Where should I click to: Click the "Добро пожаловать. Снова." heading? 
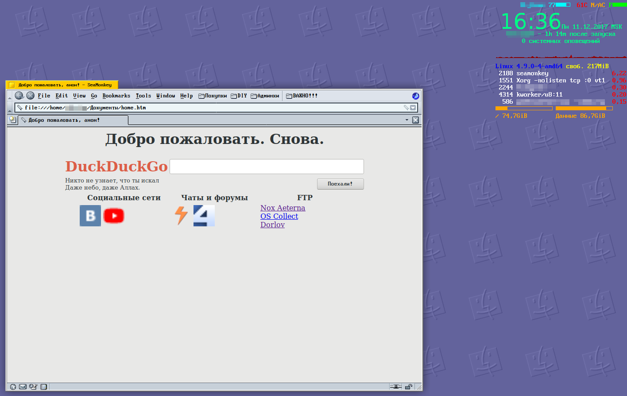point(214,139)
